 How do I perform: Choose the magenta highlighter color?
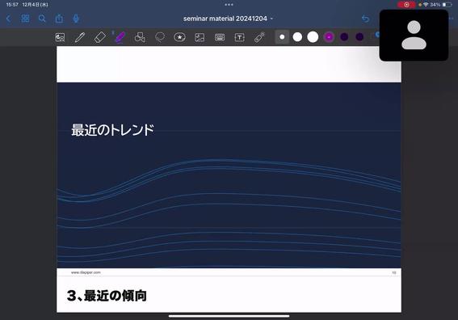pos(329,37)
